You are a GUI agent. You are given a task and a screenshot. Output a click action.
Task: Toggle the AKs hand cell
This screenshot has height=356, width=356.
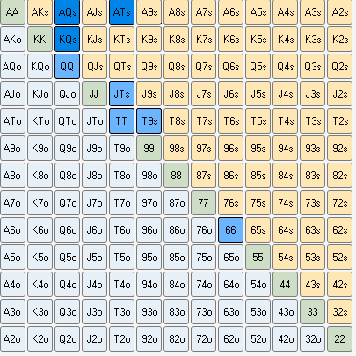(40, 12)
